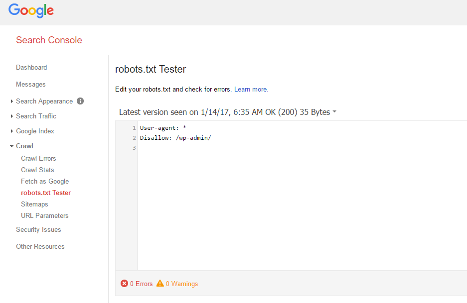This screenshot has width=467, height=303.
Task: Select Google Index menu item
Action: pos(35,131)
